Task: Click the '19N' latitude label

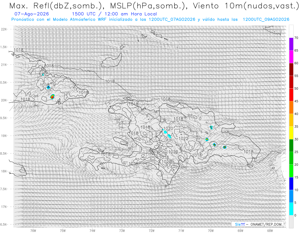Action: 4,136
